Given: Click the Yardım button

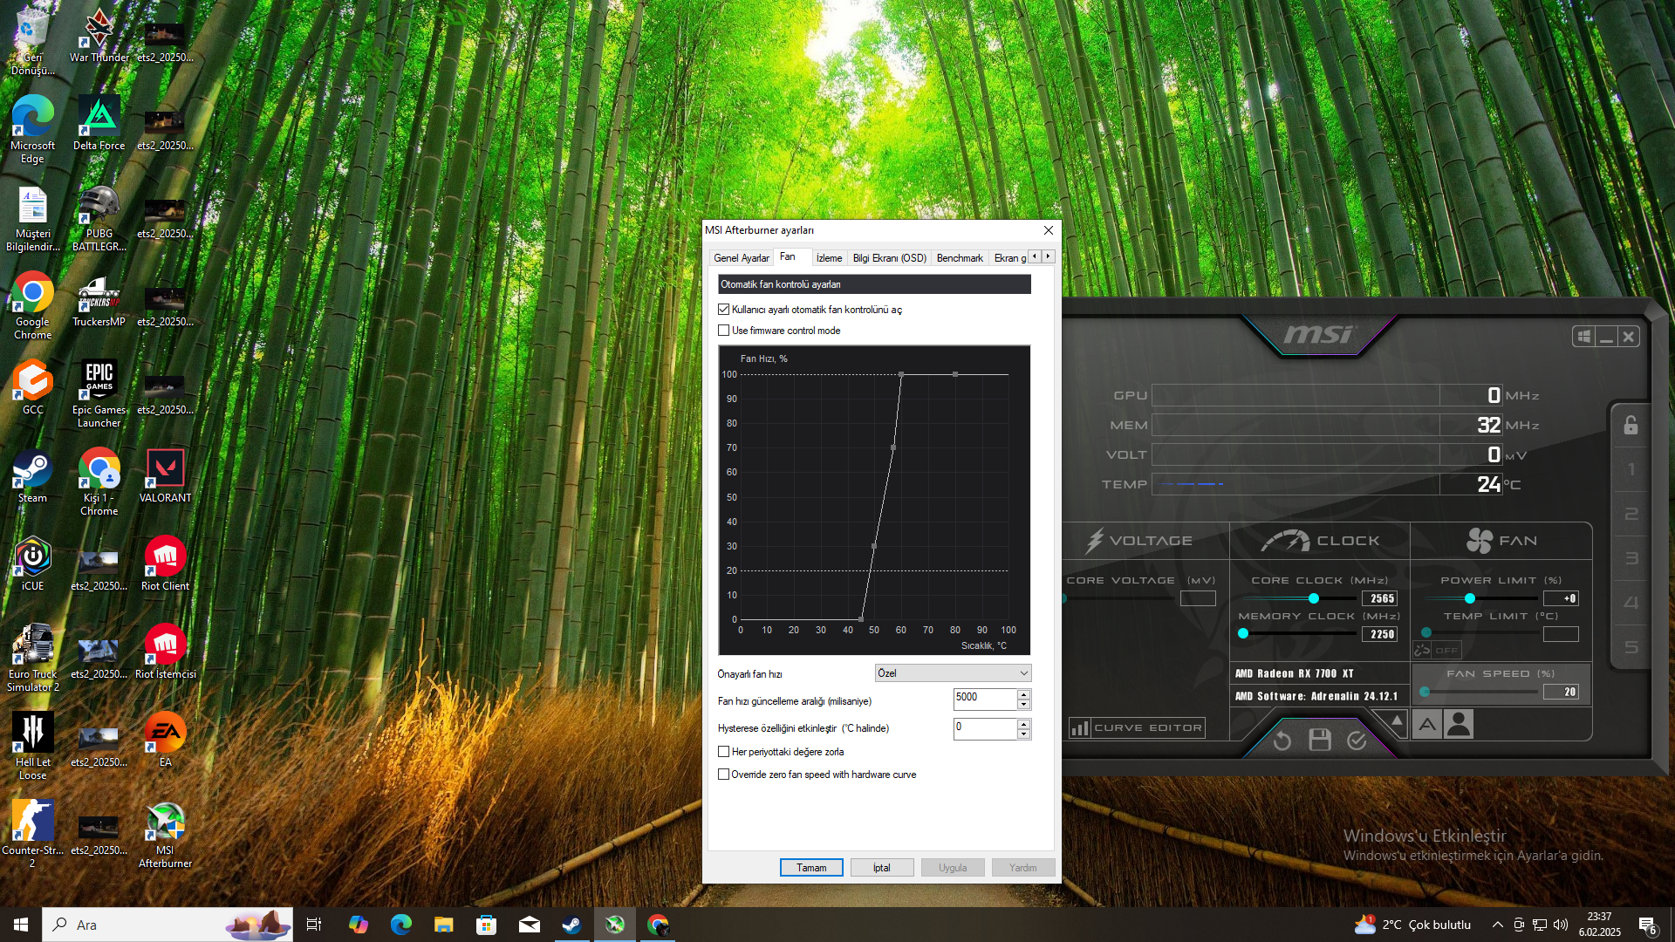Looking at the screenshot, I should click(1023, 868).
